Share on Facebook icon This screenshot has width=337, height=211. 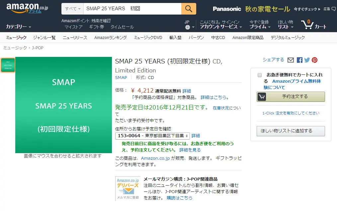click(299, 60)
